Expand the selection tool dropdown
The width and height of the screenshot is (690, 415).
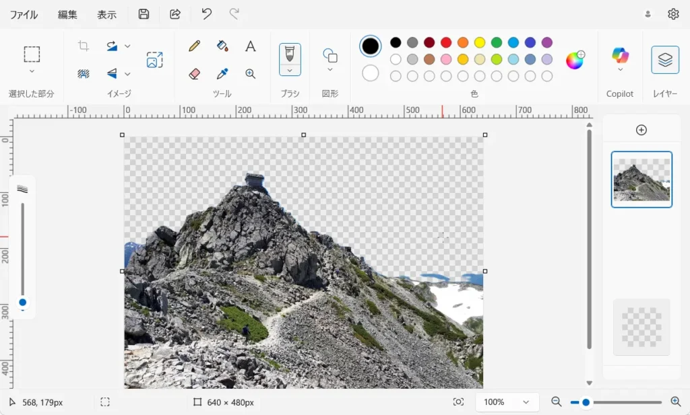pyautogui.click(x=32, y=71)
